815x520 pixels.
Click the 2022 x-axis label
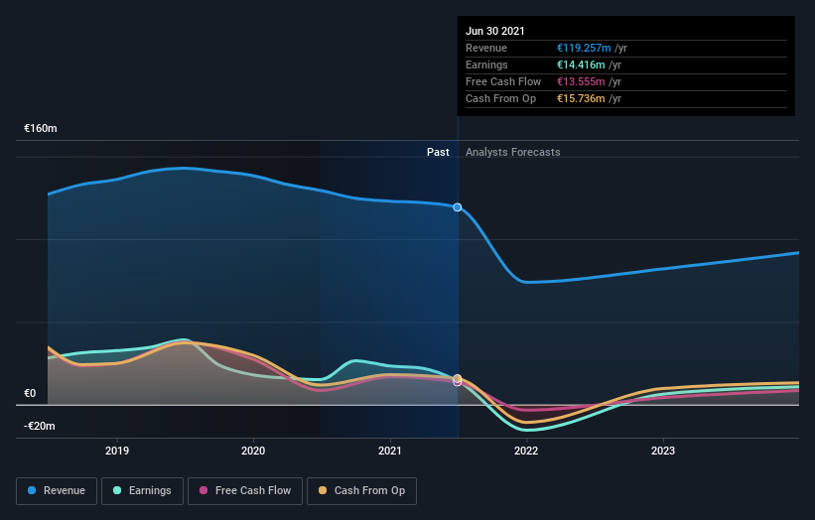[x=526, y=451]
